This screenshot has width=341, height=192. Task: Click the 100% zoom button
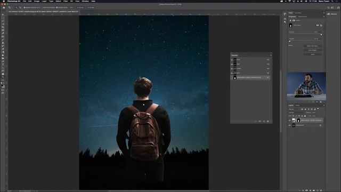click(x=71, y=7)
